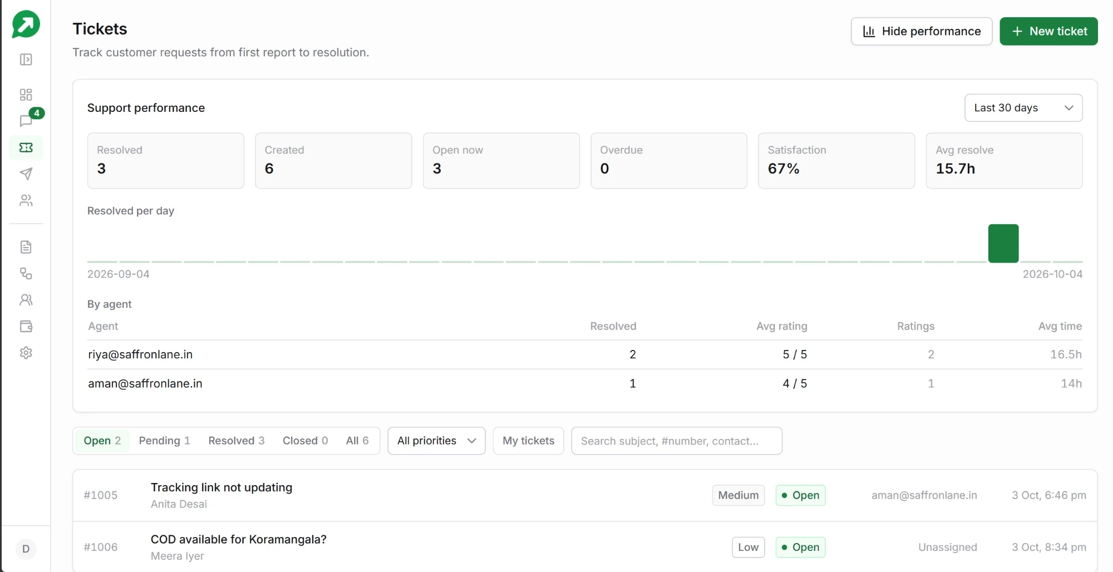Expand the All priorities dropdown

click(x=436, y=441)
